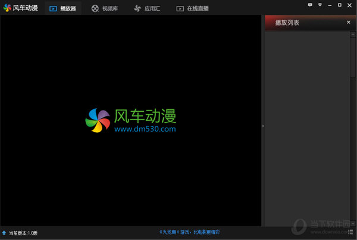Toggle the playlist list icon at bottom right

(x=350, y=232)
